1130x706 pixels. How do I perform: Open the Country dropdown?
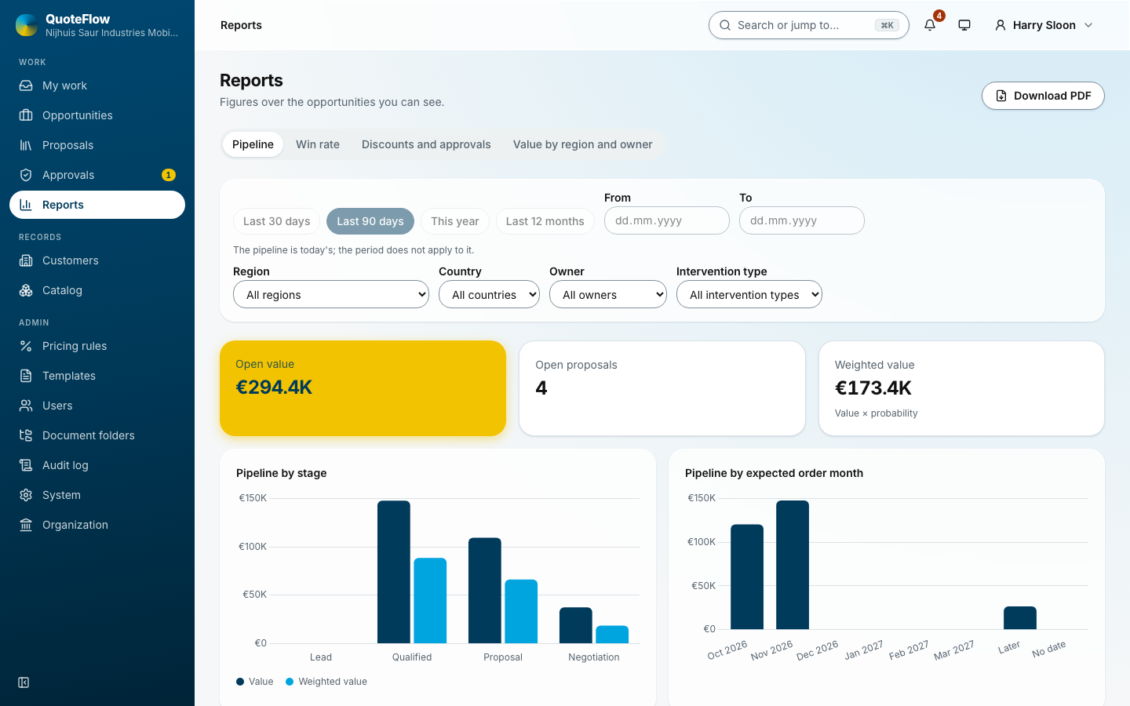click(x=489, y=294)
